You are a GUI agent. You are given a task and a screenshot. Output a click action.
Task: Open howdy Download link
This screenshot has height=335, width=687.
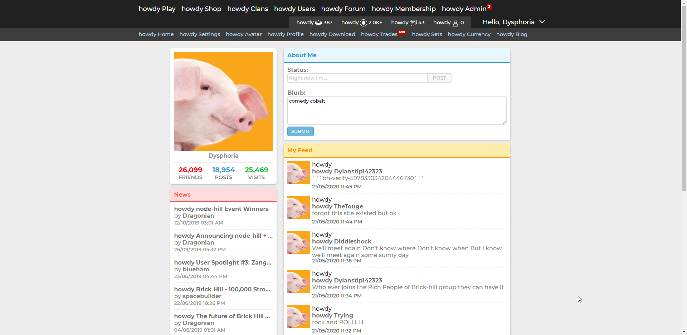click(332, 34)
